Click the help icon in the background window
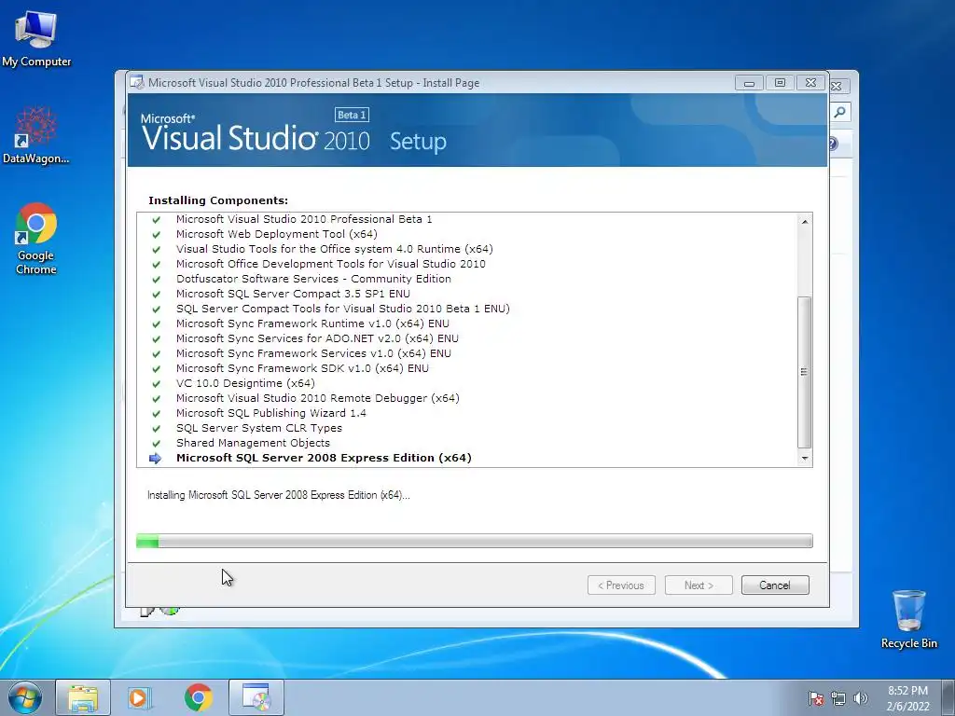The width and height of the screenshot is (955, 716). tap(835, 144)
